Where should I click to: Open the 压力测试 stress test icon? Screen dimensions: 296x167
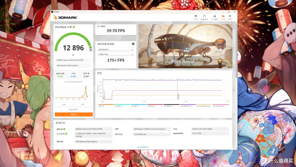pos(215,17)
